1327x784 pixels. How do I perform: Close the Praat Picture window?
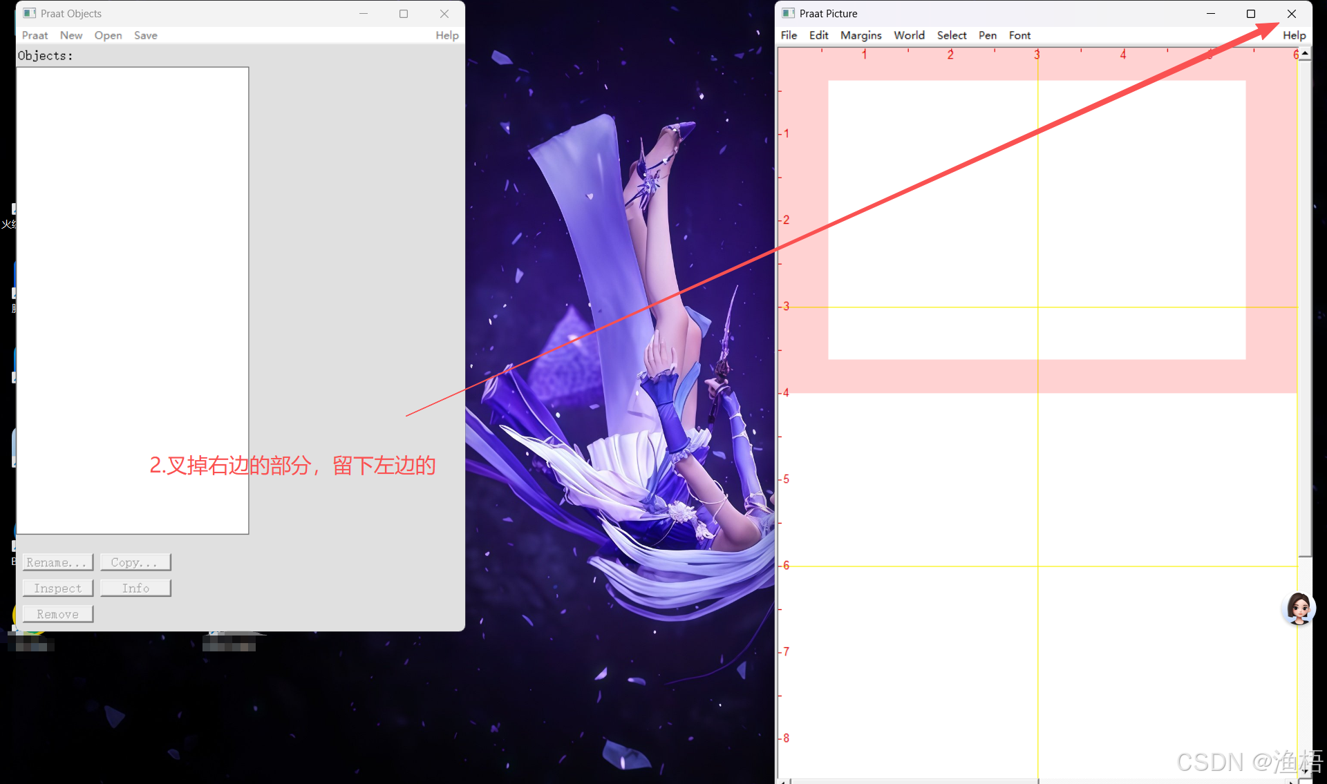coord(1291,14)
